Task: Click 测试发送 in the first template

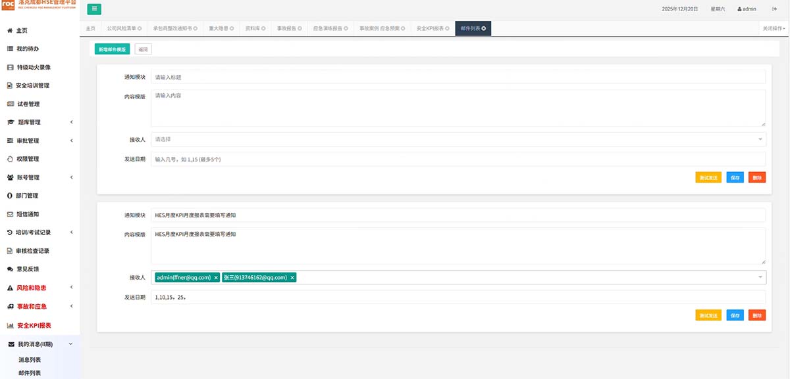Action: click(x=708, y=177)
